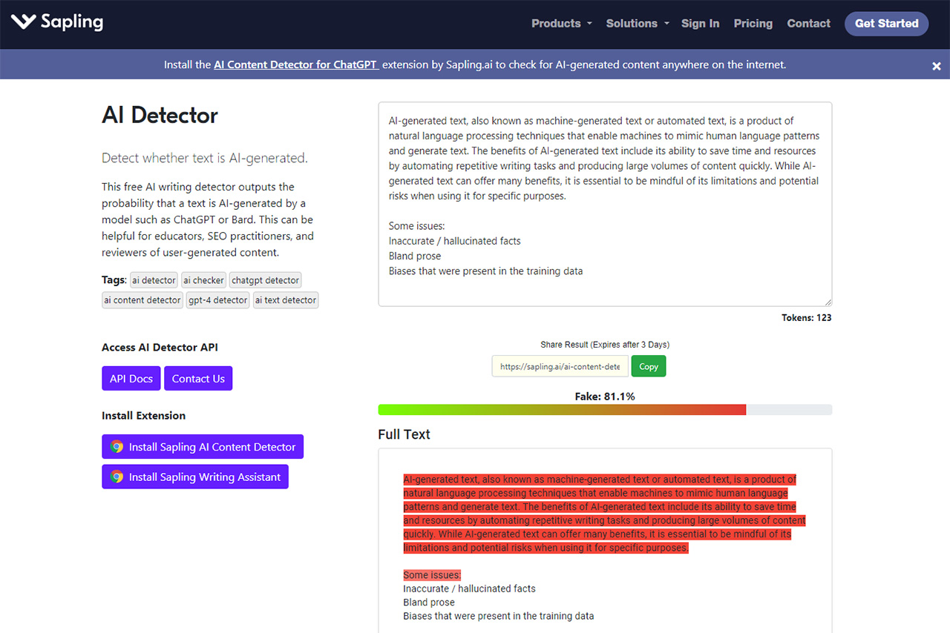Select the gpt-4 detector tag

tap(217, 300)
